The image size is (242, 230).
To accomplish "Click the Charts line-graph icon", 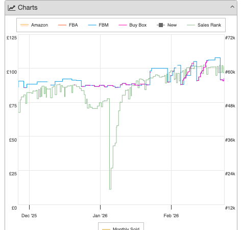I will [12, 8].
